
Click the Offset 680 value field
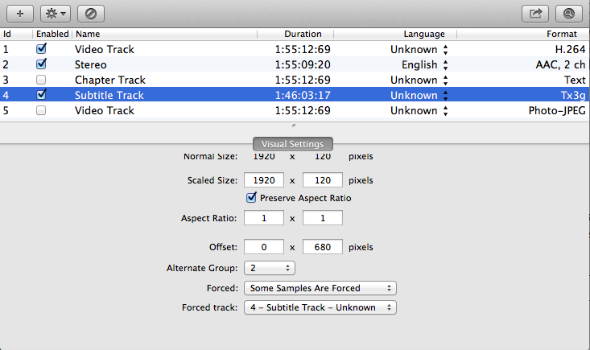323,247
